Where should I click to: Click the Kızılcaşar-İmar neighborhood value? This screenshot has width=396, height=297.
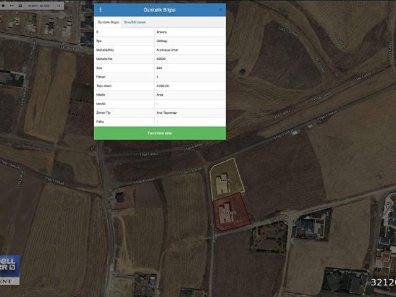pos(167,50)
